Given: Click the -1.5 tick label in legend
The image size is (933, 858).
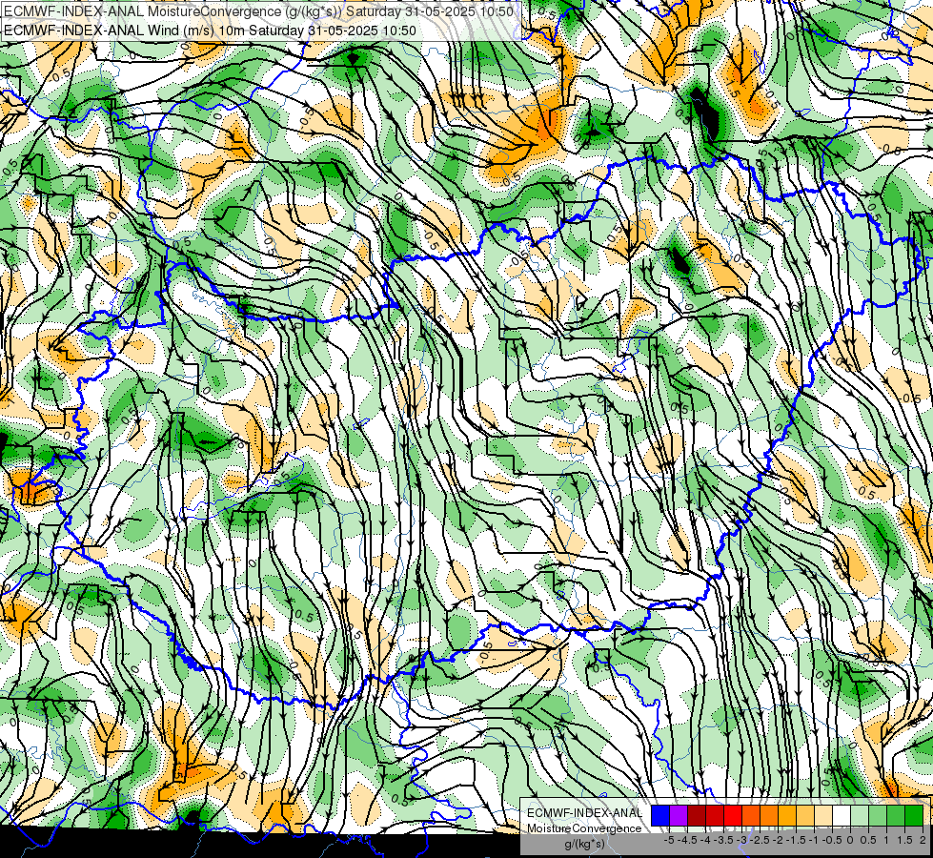Looking at the screenshot, I should [x=796, y=840].
